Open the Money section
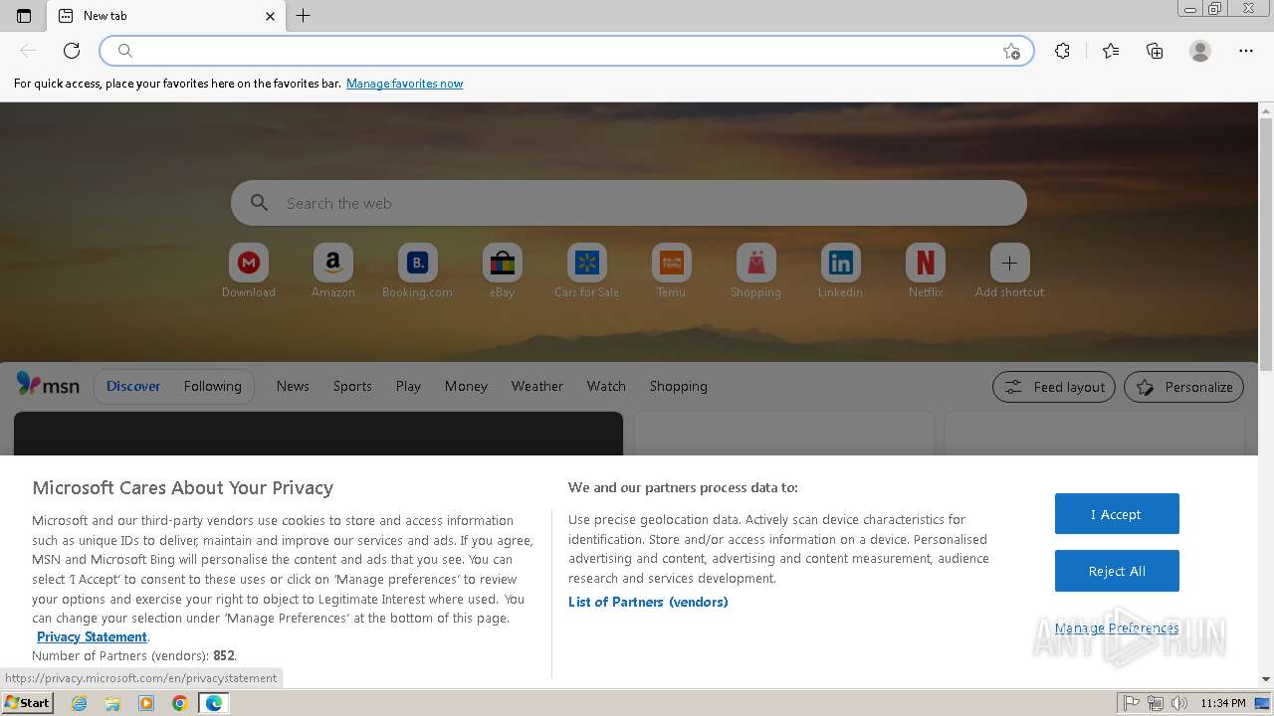This screenshot has width=1274, height=716. tap(466, 386)
